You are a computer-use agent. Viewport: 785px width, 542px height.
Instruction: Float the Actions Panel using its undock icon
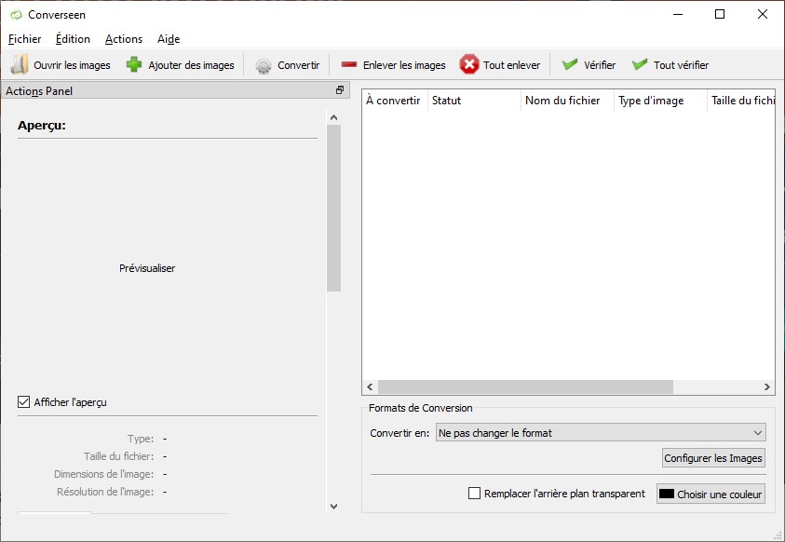pyautogui.click(x=340, y=90)
